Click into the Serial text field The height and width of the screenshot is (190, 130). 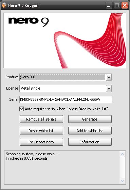66,100
